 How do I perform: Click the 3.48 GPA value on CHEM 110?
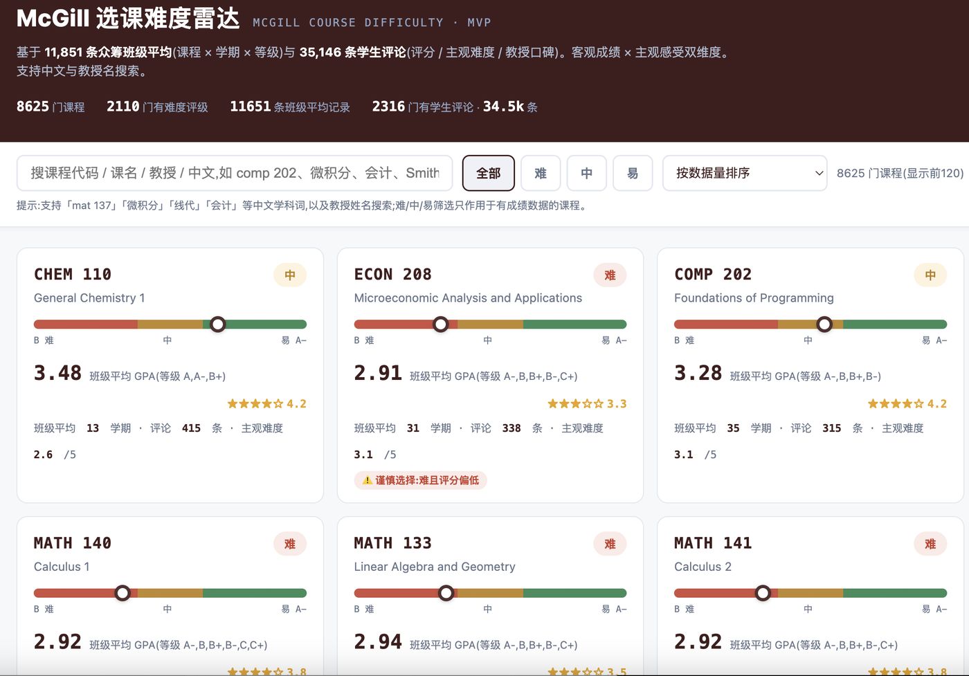tap(58, 373)
